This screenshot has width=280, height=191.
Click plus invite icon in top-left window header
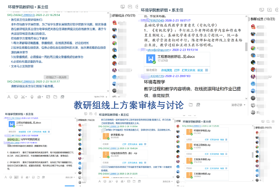coord(129,7)
